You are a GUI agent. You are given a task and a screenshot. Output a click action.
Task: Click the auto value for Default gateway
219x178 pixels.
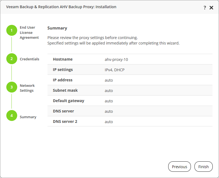click(x=109, y=101)
